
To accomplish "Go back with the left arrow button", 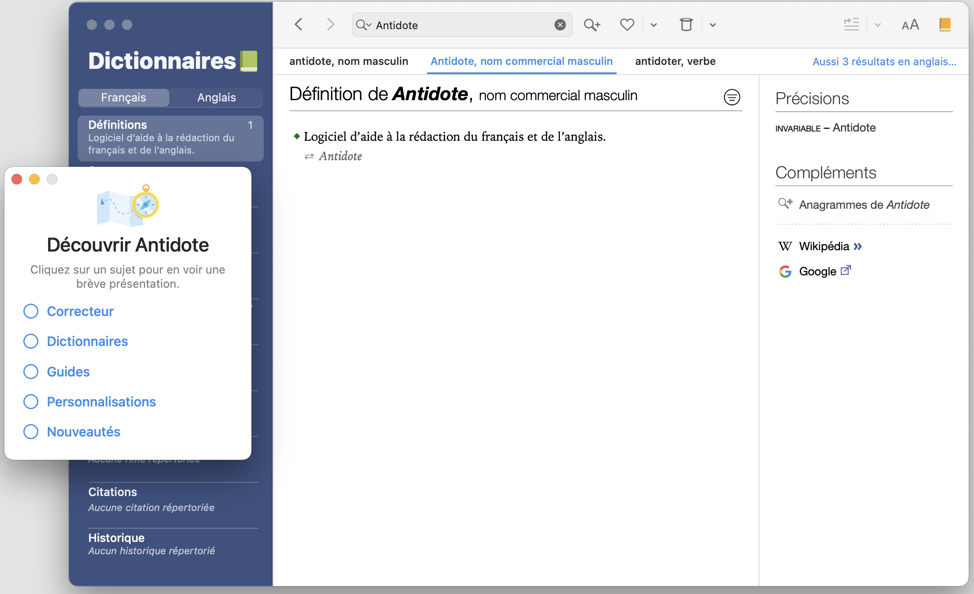I will (299, 24).
